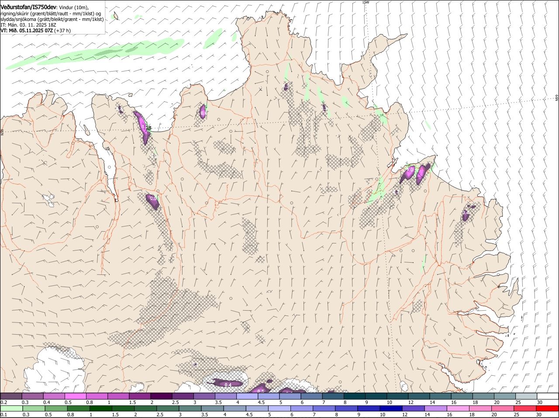Select the rain legend swatch between 6 and 7

pyautogui.click(x=301, y=408)
